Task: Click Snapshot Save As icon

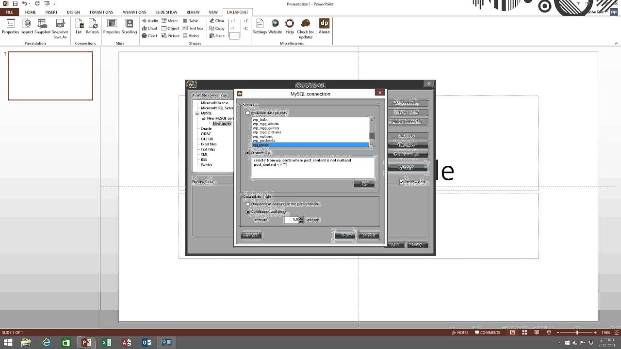Action: [60, 29]
